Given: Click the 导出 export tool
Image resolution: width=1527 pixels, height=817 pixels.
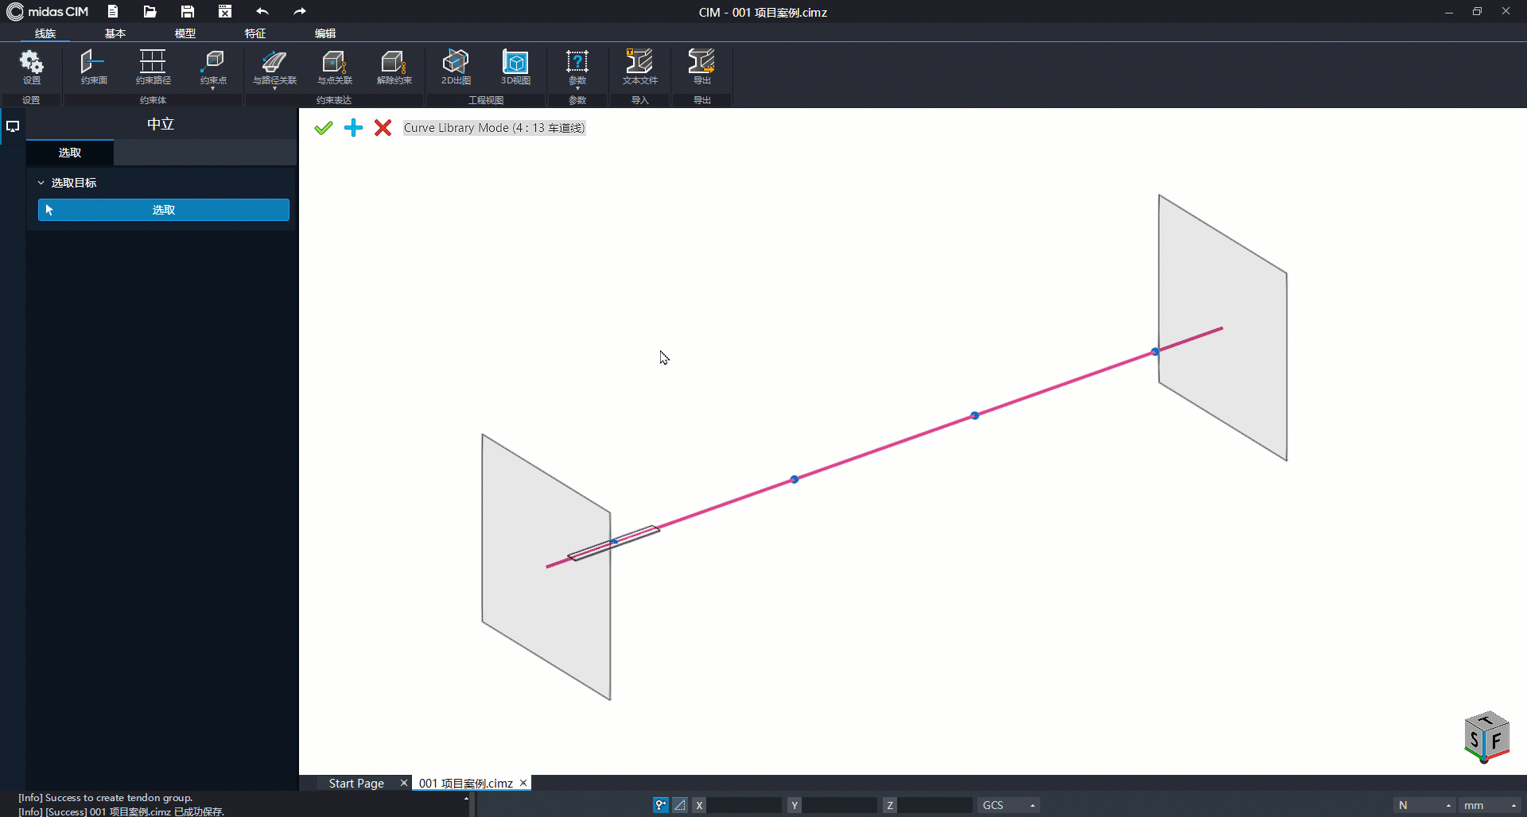Looking at the screenshot, I should pyautogui.click(x=701, y=67).
